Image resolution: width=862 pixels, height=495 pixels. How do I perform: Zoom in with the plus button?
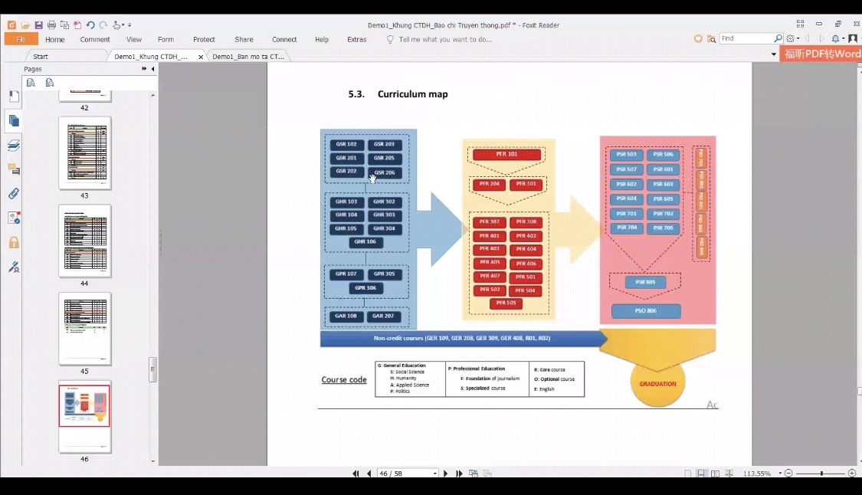point(852,474)
